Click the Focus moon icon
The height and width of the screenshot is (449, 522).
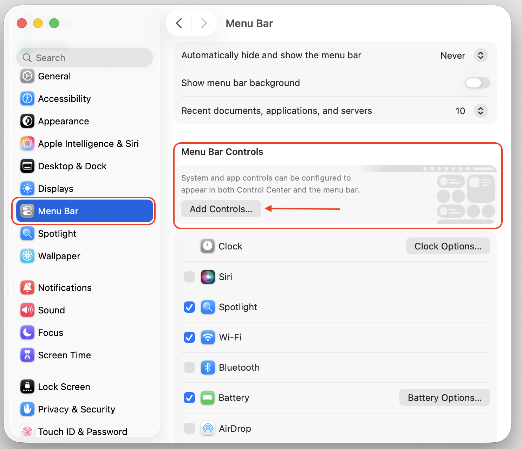tap(27, 333)
